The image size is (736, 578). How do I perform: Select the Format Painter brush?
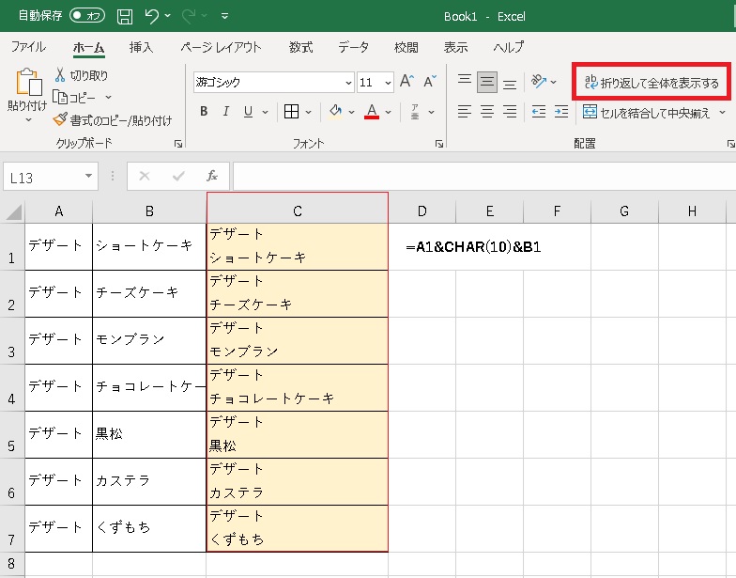[61, 120]
